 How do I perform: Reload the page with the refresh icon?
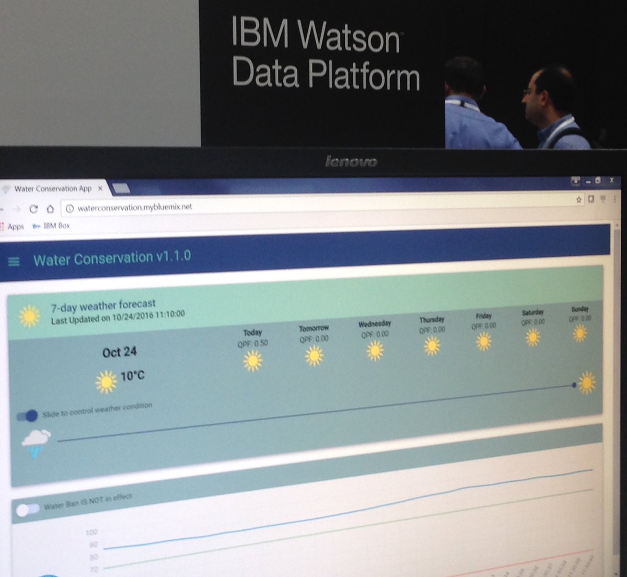(x=33, y=209)
